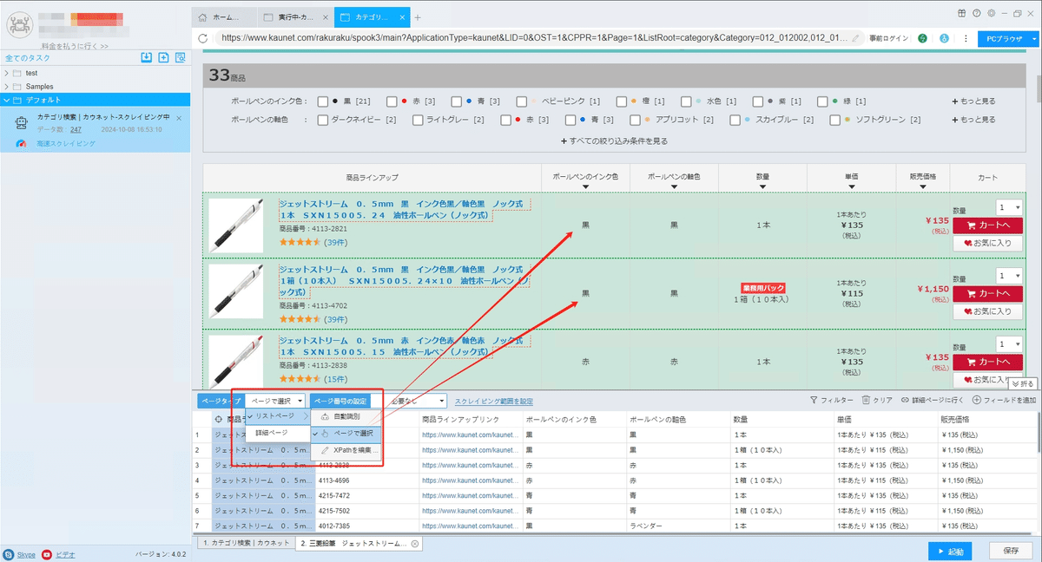Check the 黒 [21] ink color checkbox
Screen dimensions: 1042x562
click(x=323, y=101)
